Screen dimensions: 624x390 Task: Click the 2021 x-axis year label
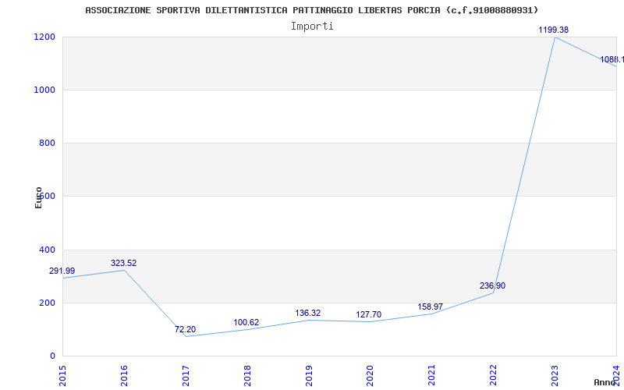(x=432, y=376)
